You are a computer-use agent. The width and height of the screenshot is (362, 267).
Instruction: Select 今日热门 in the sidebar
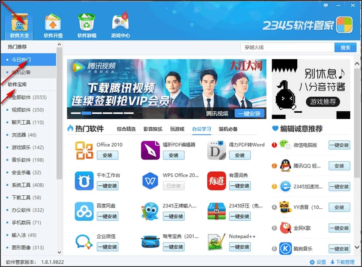pos(28,60)
